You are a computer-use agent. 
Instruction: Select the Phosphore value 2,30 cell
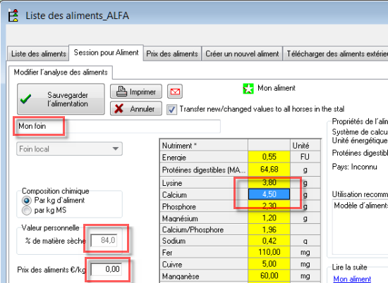coord(269,206)
